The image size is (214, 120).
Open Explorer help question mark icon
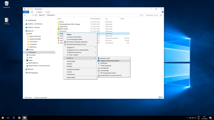(x=163, y=12)
